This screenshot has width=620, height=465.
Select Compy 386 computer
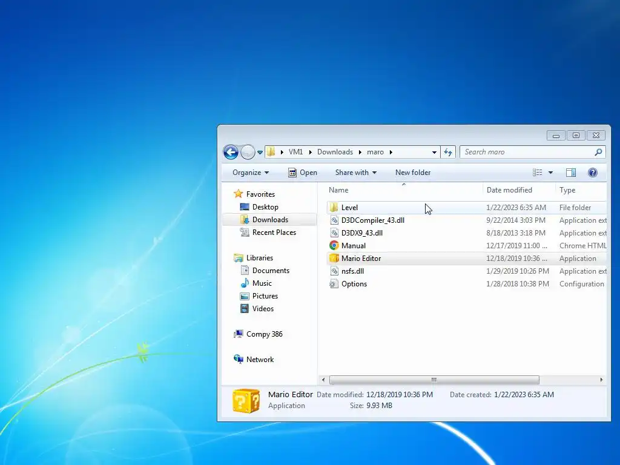(x=264, y=334)
